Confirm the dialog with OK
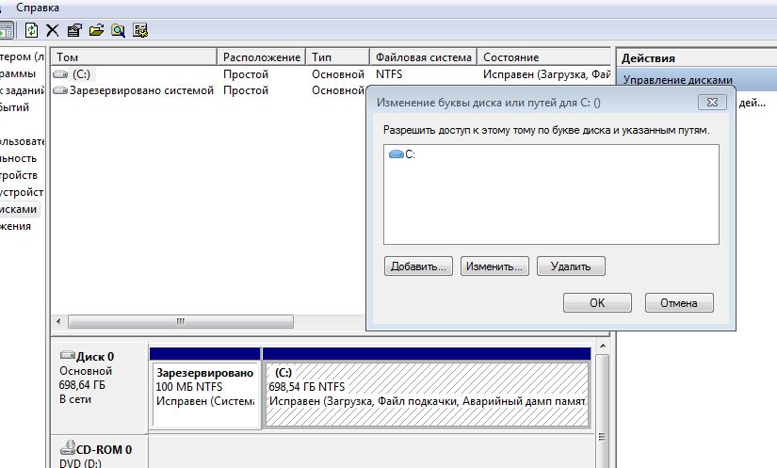The width and height of the screenshot is (777, 468). click(597, 303)
